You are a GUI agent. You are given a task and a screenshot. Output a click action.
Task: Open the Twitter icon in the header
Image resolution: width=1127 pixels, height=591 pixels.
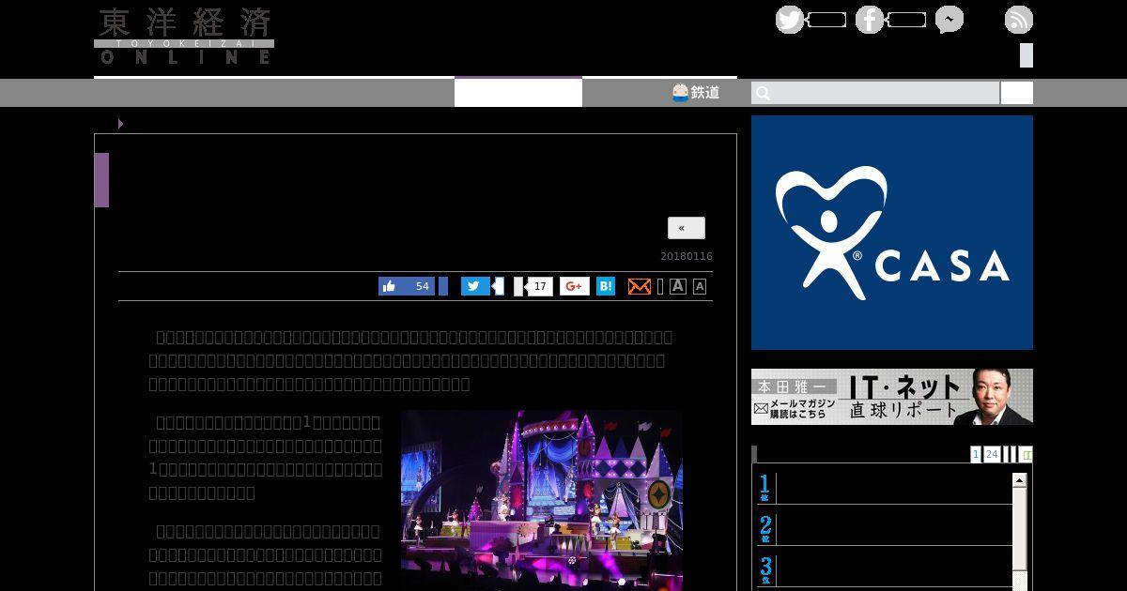pos(790,20)
